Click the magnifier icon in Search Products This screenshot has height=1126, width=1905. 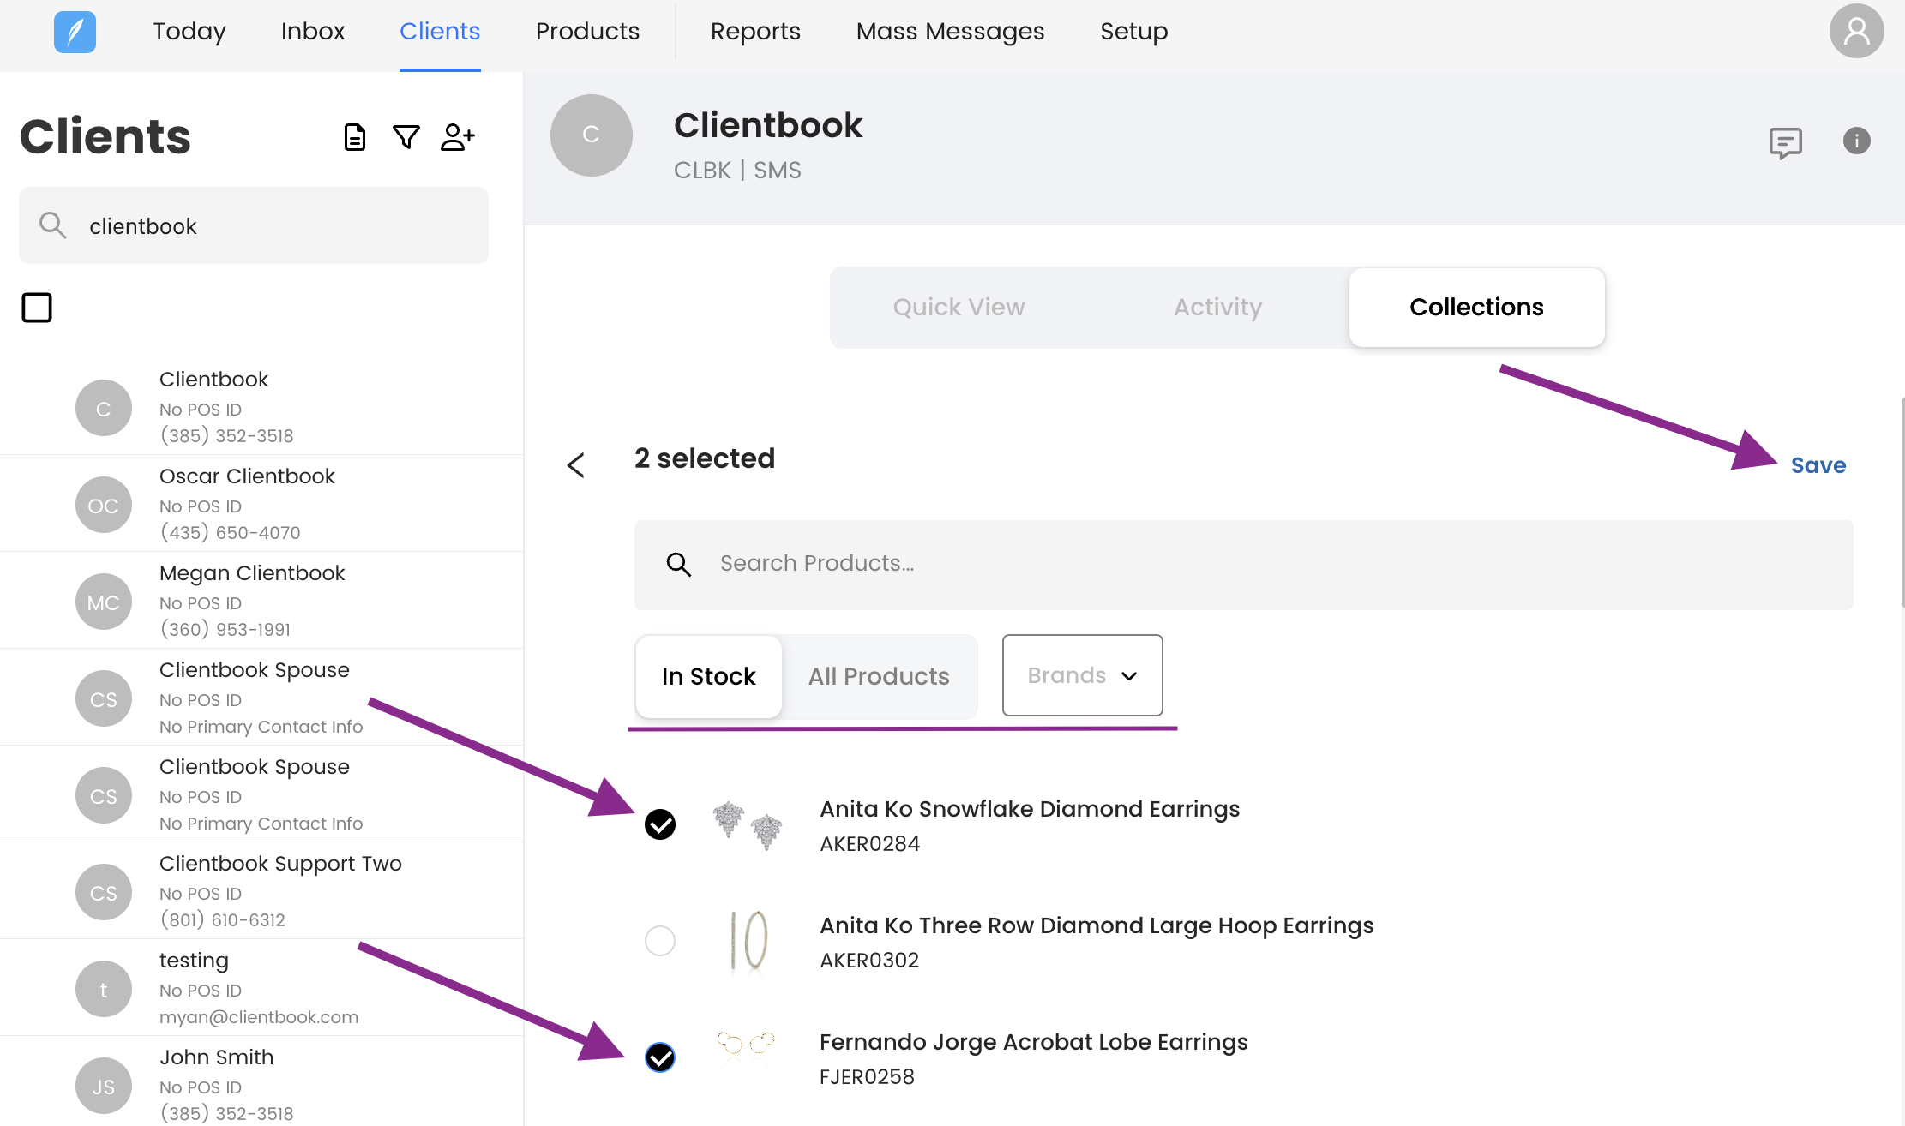[x=678, y=564]
